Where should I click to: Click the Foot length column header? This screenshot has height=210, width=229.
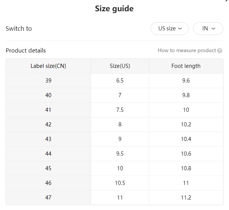pyautogui.click(x=186, y=66)
